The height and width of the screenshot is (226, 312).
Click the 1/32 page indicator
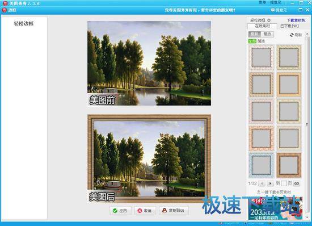click(252, 183)
